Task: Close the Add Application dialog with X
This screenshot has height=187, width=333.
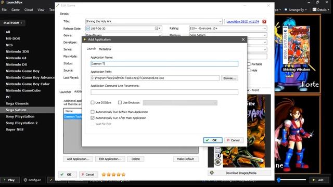Action: (x=243, y=39)
